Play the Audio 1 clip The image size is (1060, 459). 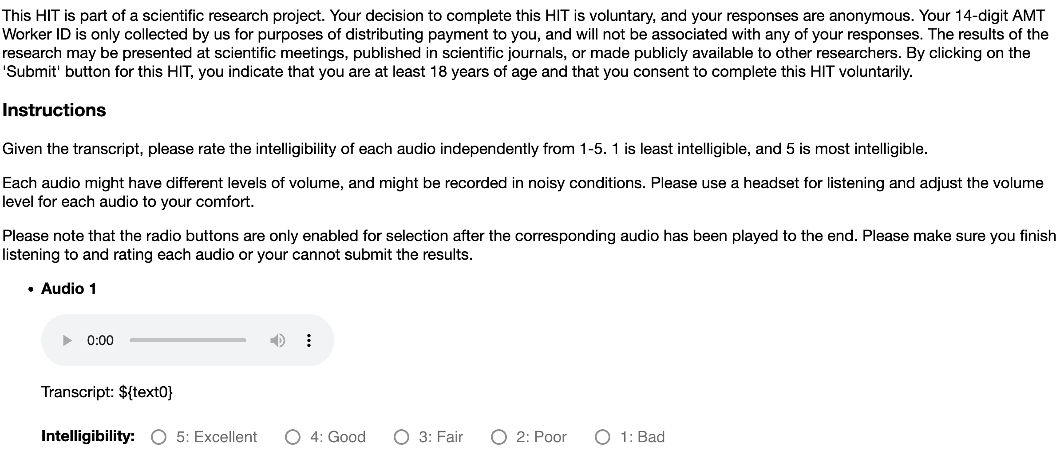pyautogui.click(x=67, y=340)
